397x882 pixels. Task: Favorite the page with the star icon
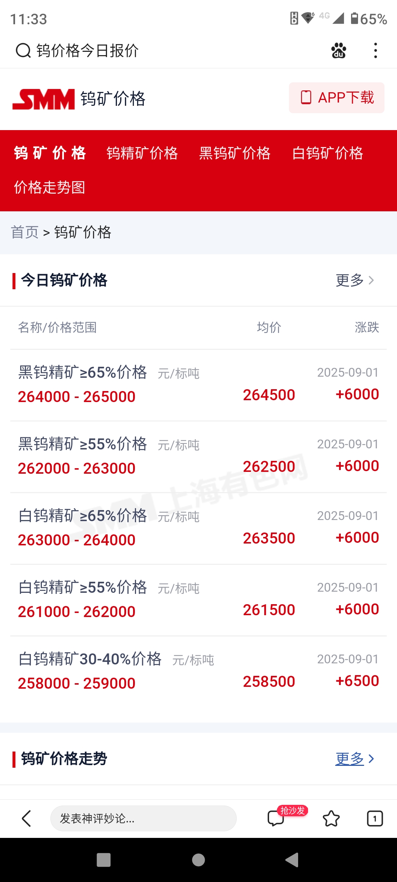331,818
